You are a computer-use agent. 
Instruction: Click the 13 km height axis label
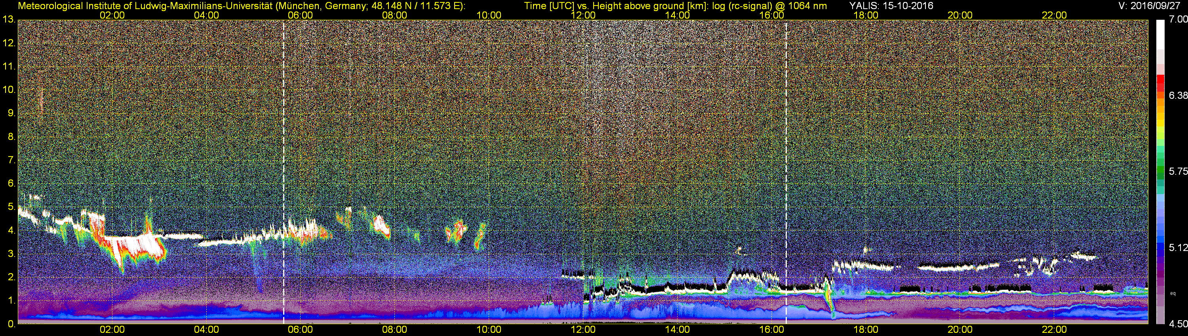click(x=9, y=20)
